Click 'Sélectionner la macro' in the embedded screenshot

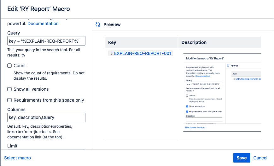click(195, 127)
